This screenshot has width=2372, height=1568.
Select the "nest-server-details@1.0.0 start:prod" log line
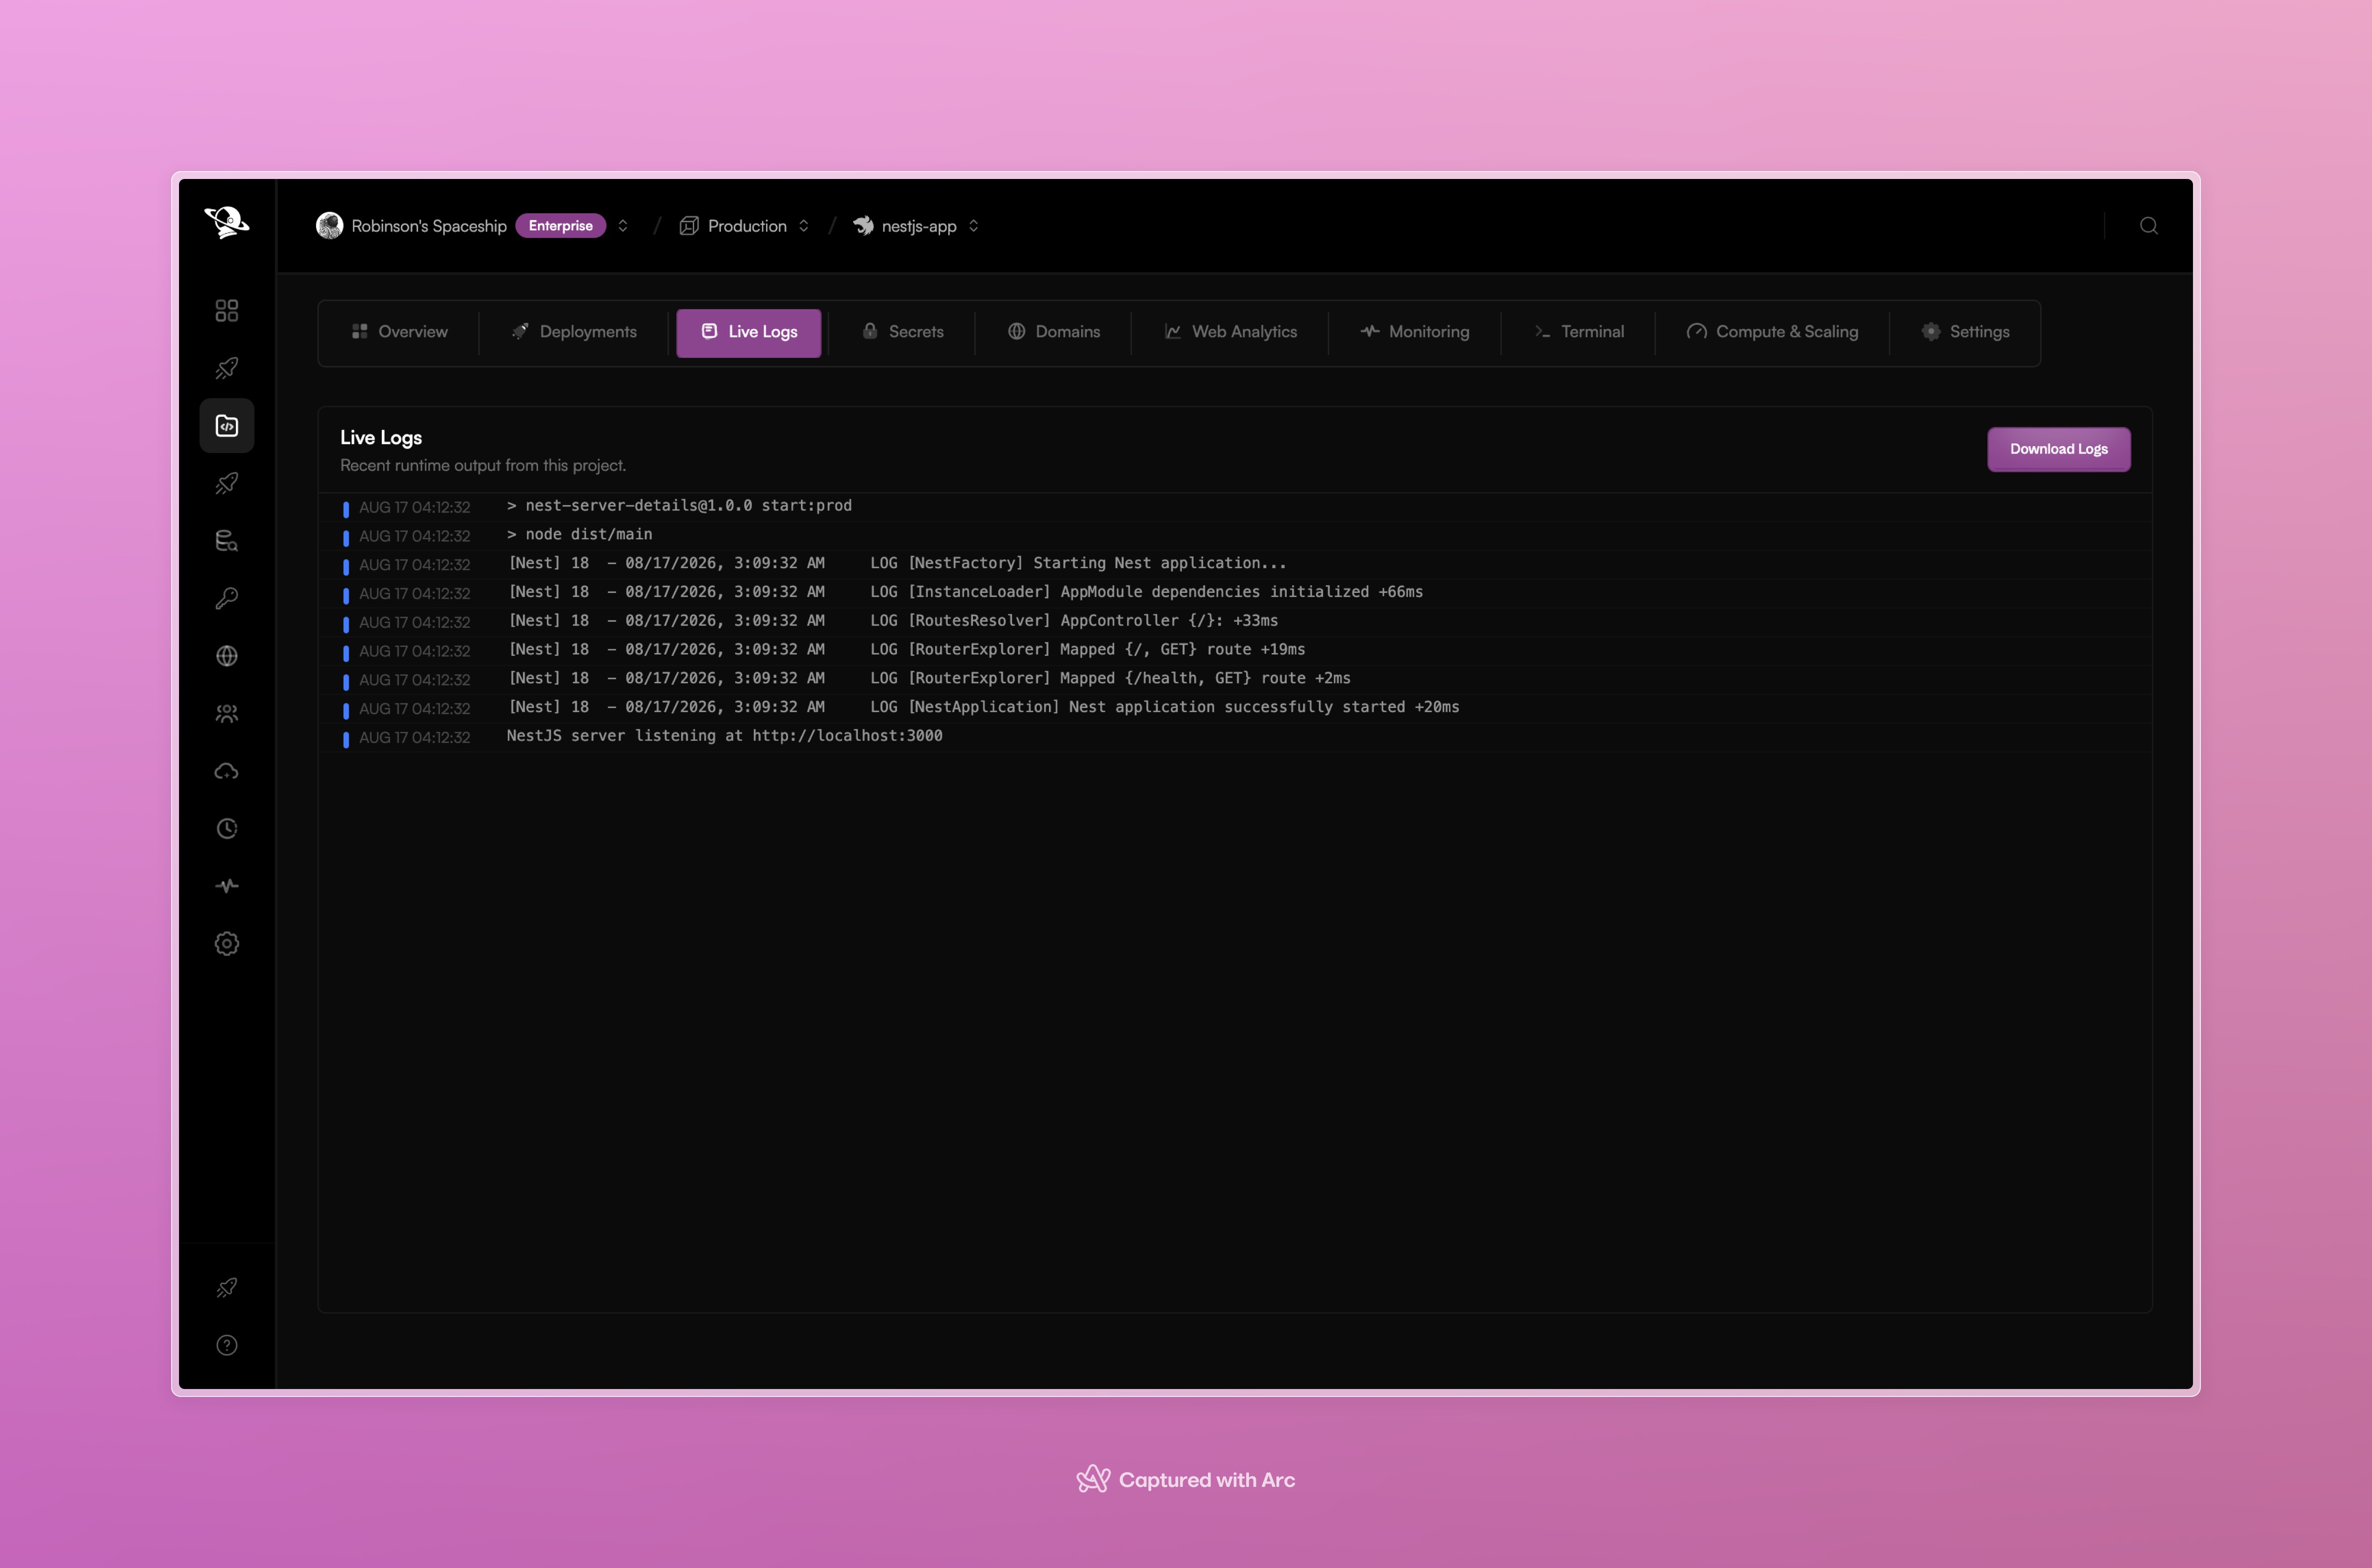[1235, 506]
